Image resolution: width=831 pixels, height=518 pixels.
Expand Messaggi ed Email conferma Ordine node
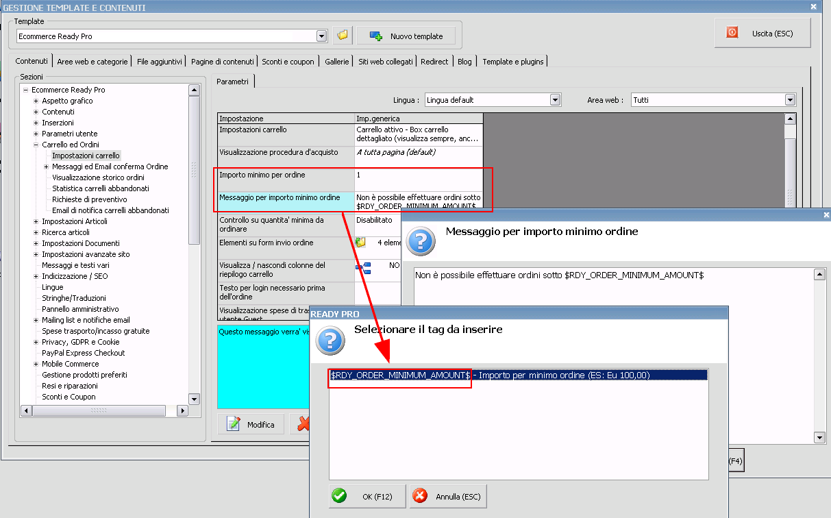pos(47,166)
